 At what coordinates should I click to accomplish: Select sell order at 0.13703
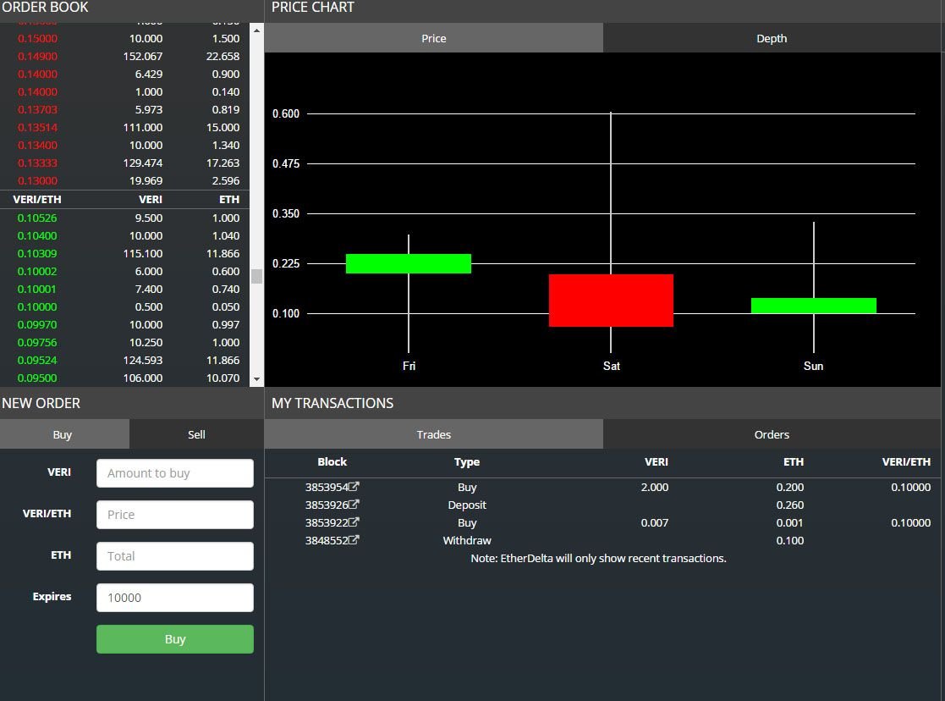125,109
